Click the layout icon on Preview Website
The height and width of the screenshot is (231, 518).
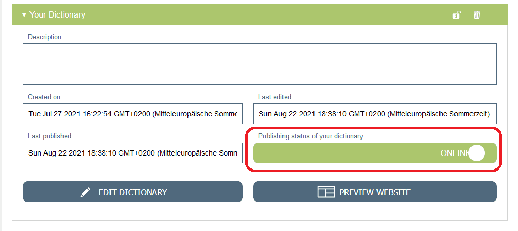click(326, 192)
